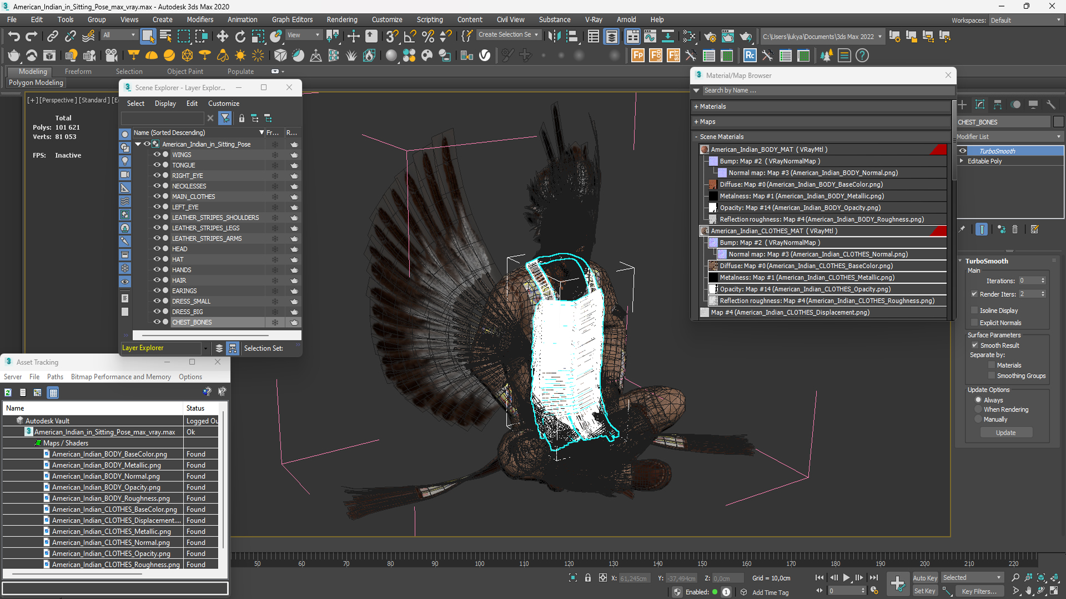Click the orange FP Forest Pack icon
Image resolution: width=1066 pixels, height=599 pixels.
click(638, 55)
